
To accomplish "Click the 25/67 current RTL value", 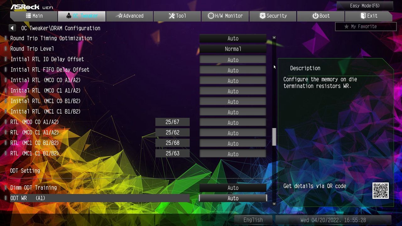I will click(x=172, y=122).
